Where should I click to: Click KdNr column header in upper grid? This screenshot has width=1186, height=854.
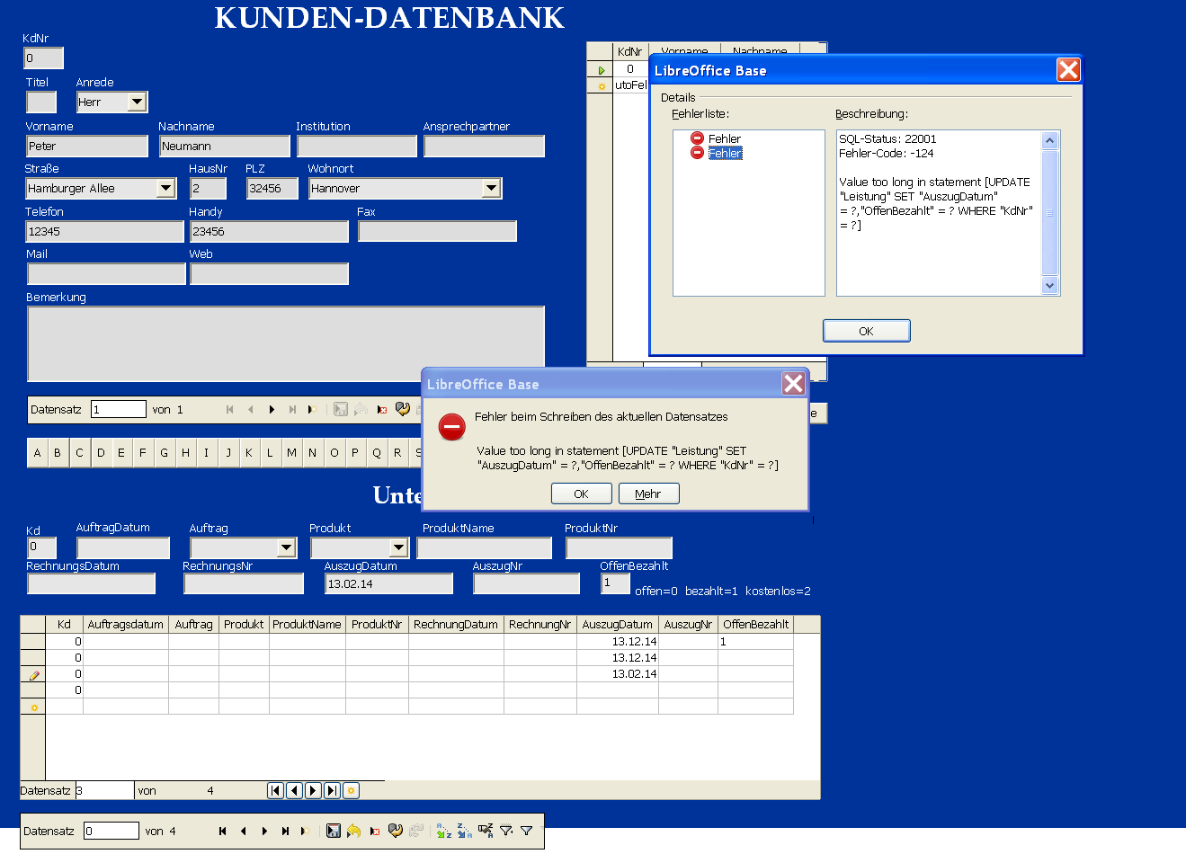pos(630,51)
